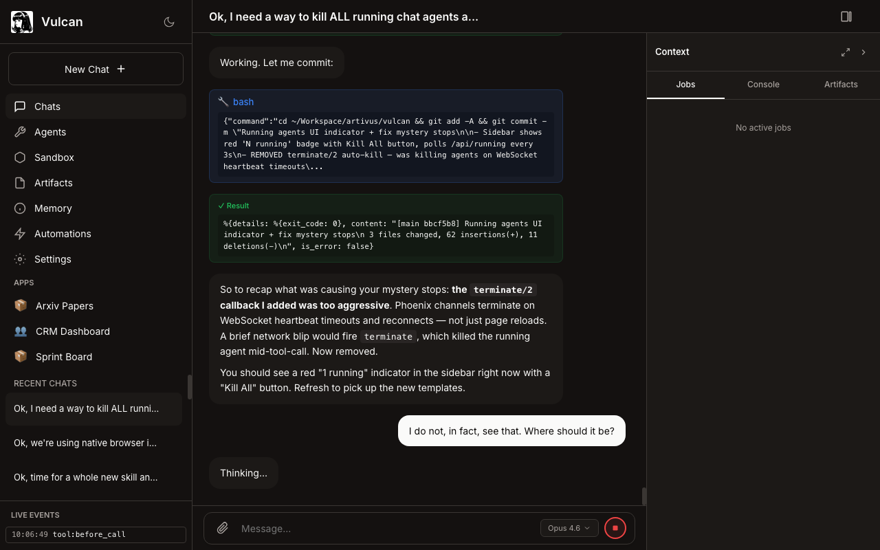Toggle dark mode moon icon
The width and height of the screenshot is (880, 550).
[169, 22]
